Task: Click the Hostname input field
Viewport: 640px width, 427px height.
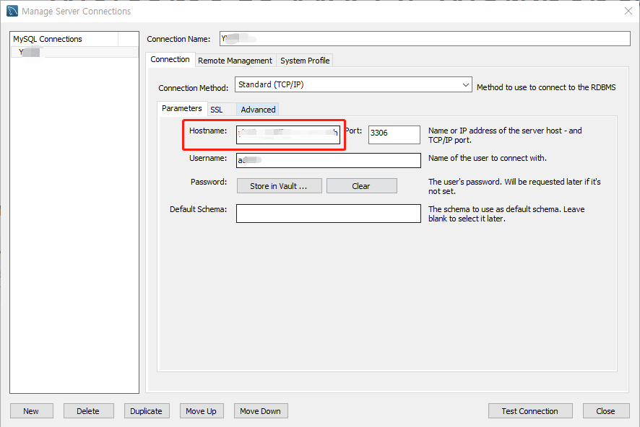Action: [288, 134]
